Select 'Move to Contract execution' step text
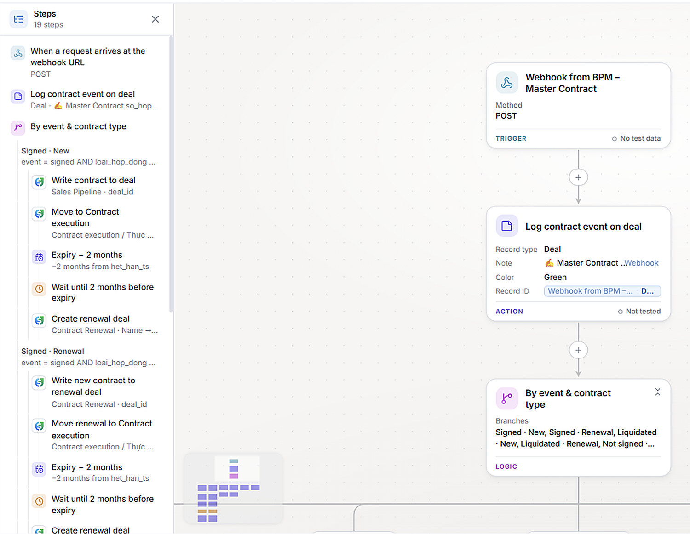The height and width of the screenshot is (534, 690). point(85,217)
